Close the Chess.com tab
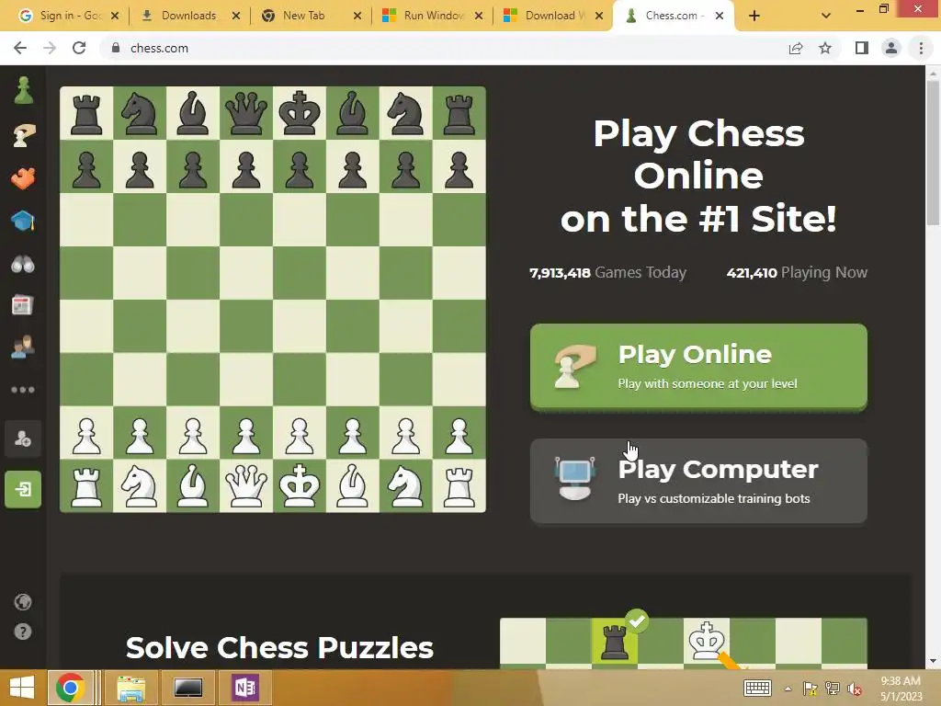The image size is (941, 706). tap(720, 16)
